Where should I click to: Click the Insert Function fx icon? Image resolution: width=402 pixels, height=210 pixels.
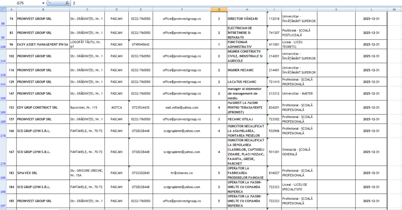[67, 3]
